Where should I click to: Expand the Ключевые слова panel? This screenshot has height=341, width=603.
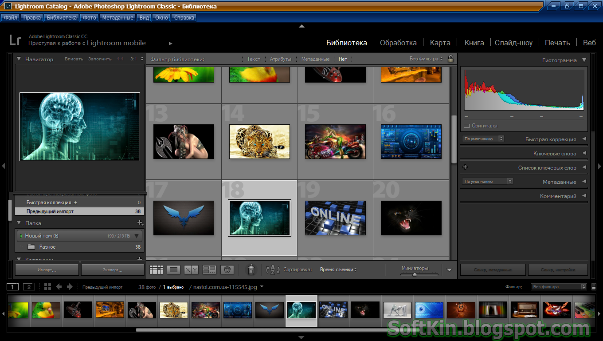[x=584, y=153]
